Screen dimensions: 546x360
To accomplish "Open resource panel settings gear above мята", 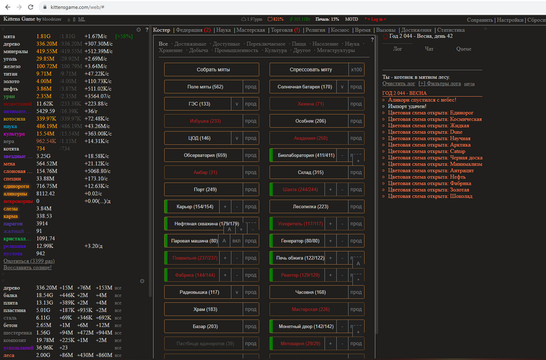I will [x=139, y=30].
